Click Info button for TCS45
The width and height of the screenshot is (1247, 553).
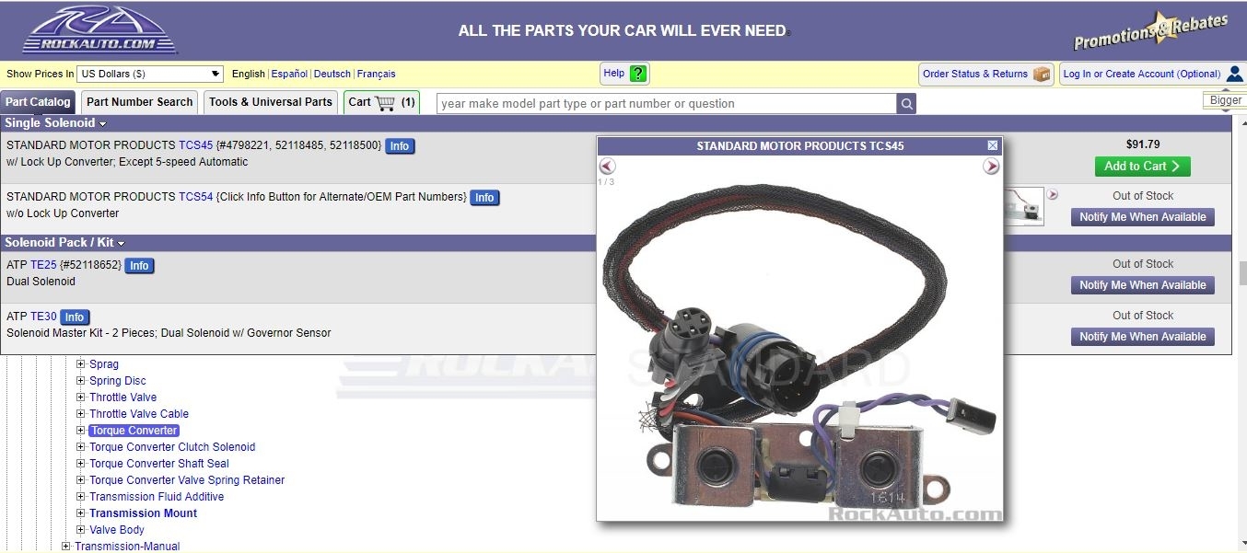[x=399, y=145]
